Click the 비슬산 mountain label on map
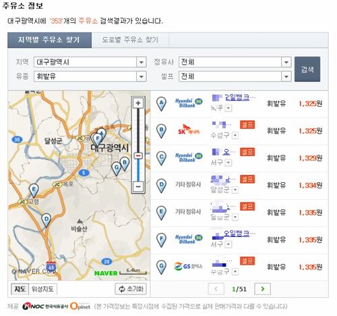337x316 pixels. (79, 229)
